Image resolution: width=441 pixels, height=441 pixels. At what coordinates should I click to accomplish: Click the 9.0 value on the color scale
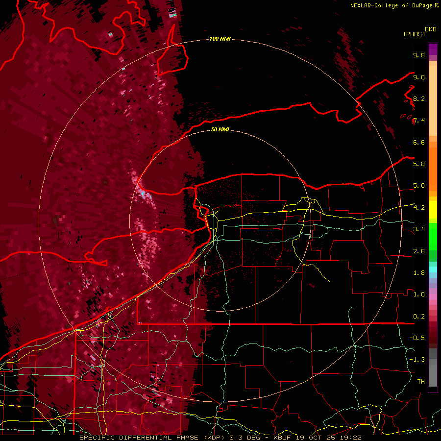(x=419, y=77)
